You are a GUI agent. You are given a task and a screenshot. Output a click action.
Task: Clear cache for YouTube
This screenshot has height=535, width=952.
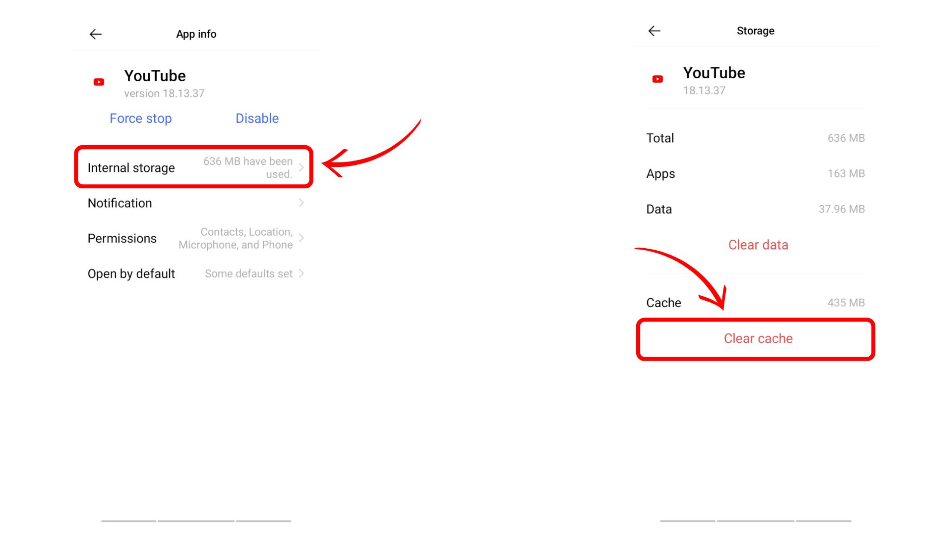pos(758,338)
